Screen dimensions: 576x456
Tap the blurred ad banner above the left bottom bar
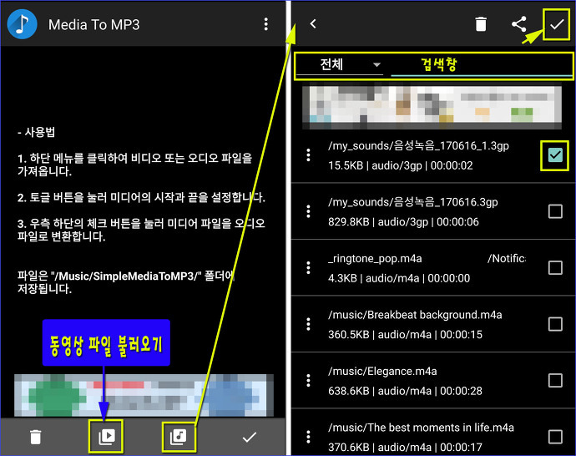click(x=144, y=395)
